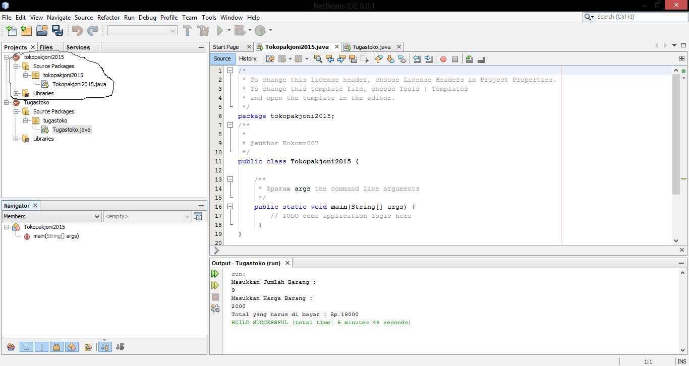
Task: Save all files using the Save All icon
Action: 58,30
